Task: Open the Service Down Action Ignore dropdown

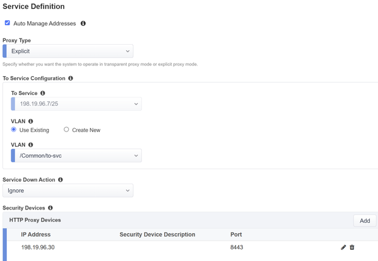Action: [x=68, y=191]
